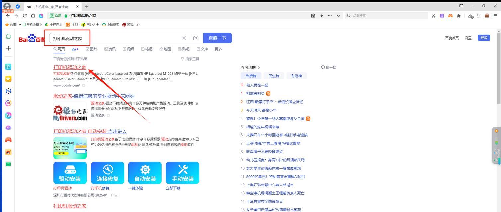Image resolution: width=501 pixels, height=212 pixels.
Task: Click the brown briefcase toolbox icon
Action: [487, 16]
